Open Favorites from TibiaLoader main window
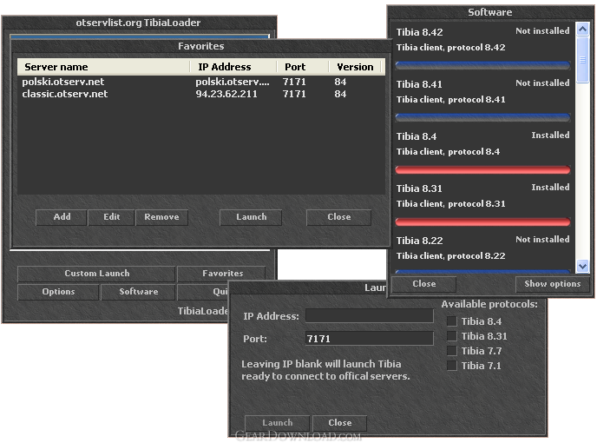This screenshot has height=443, width=597. [x=221, y=274]
